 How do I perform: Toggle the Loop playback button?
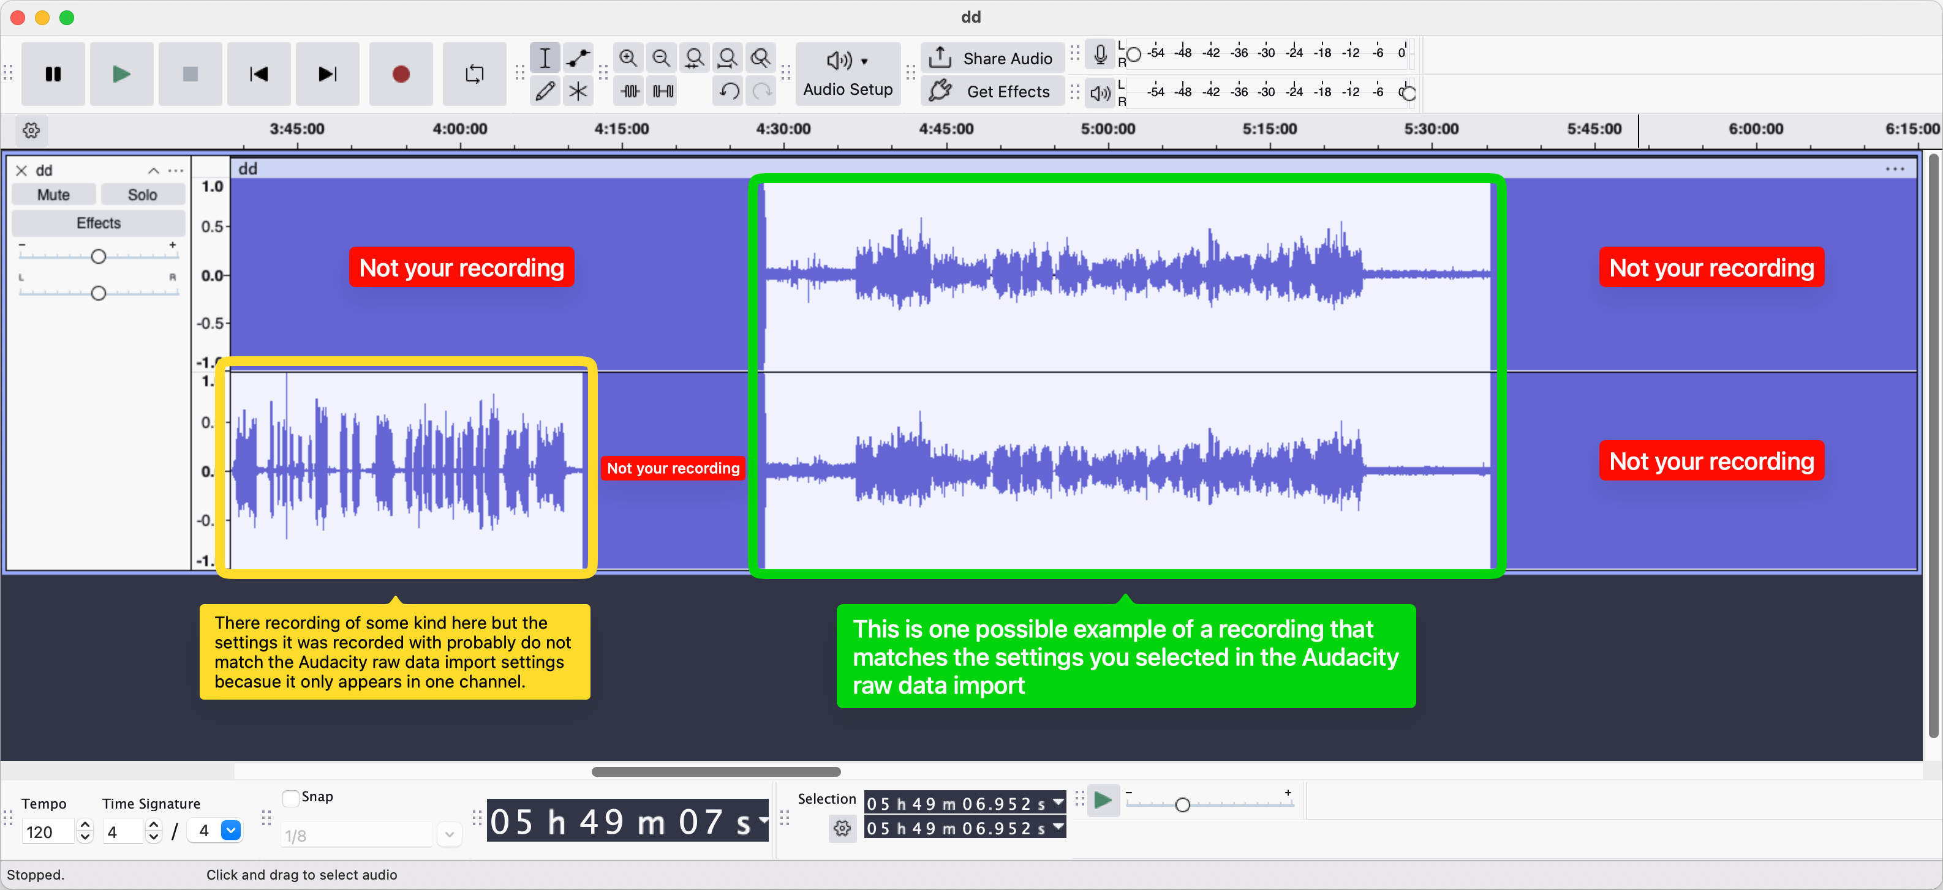pos(475,74)
